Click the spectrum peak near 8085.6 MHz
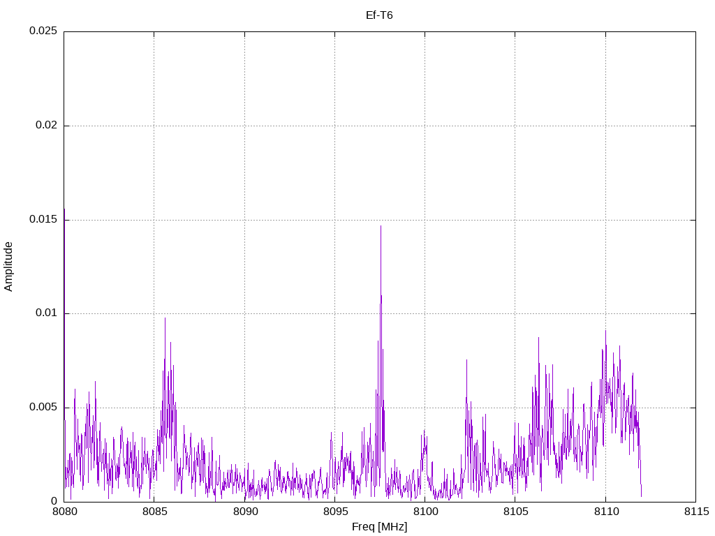The height and width of the screenshot is (536, 715). tap(165, 318)
